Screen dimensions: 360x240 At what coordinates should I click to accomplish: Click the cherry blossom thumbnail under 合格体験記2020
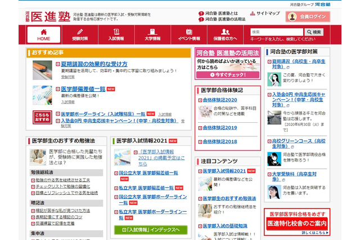tap(205, 113)
